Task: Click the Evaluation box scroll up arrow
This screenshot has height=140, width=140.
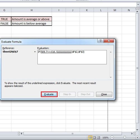Action: [x=111, y=52]
